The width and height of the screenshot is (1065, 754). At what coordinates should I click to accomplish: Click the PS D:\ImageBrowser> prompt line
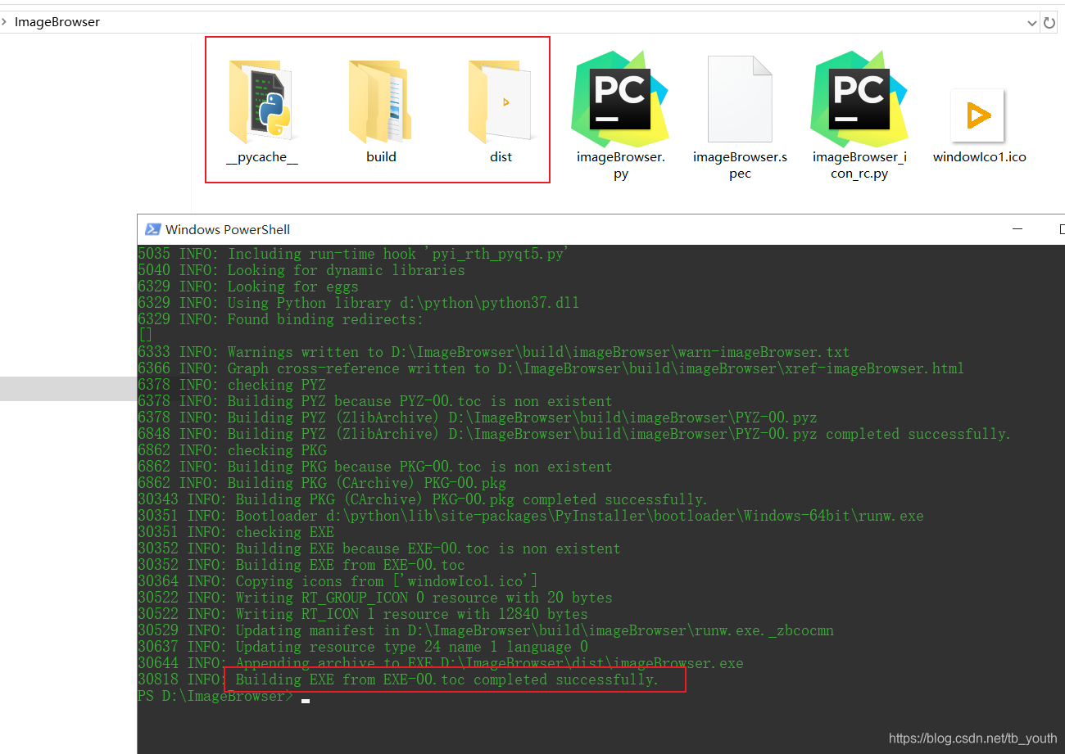click(215, 696)
